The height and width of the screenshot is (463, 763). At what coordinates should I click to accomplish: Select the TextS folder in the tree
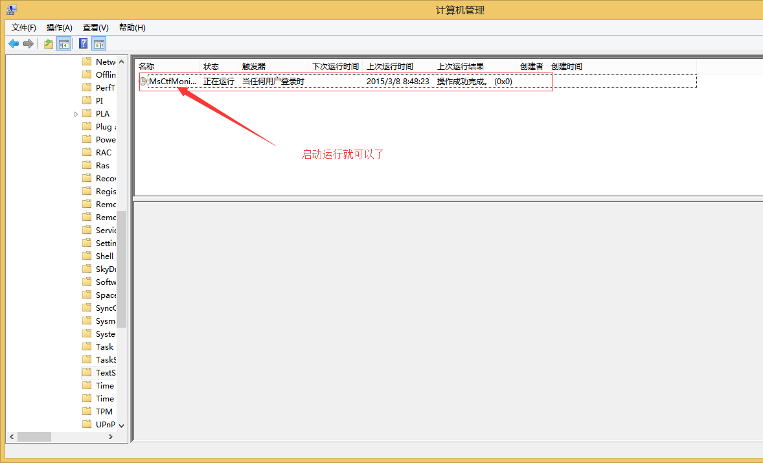pyautogui.click(x=105, y=372)
